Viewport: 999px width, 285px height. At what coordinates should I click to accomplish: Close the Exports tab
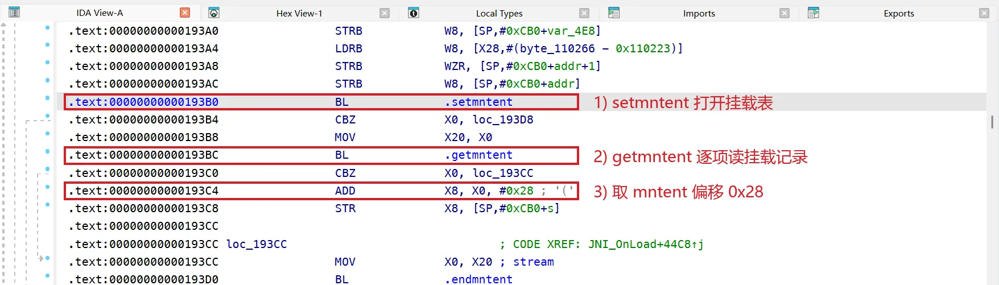984,13
